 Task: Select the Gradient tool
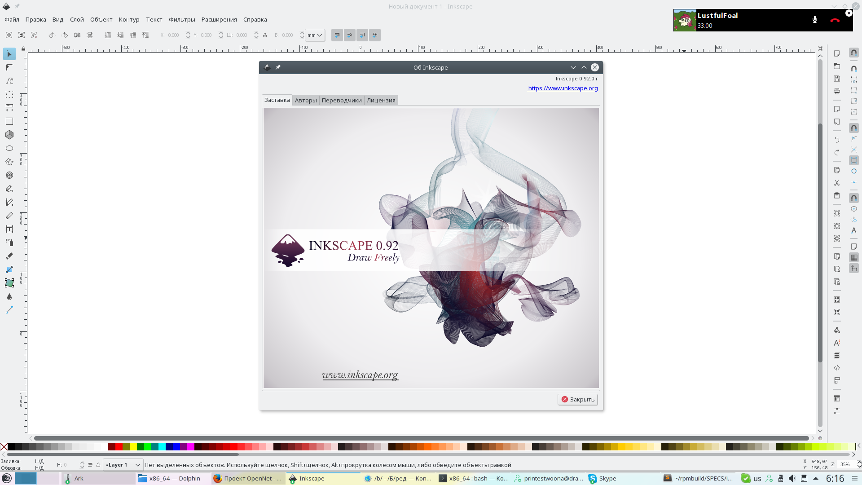(9, 269)
